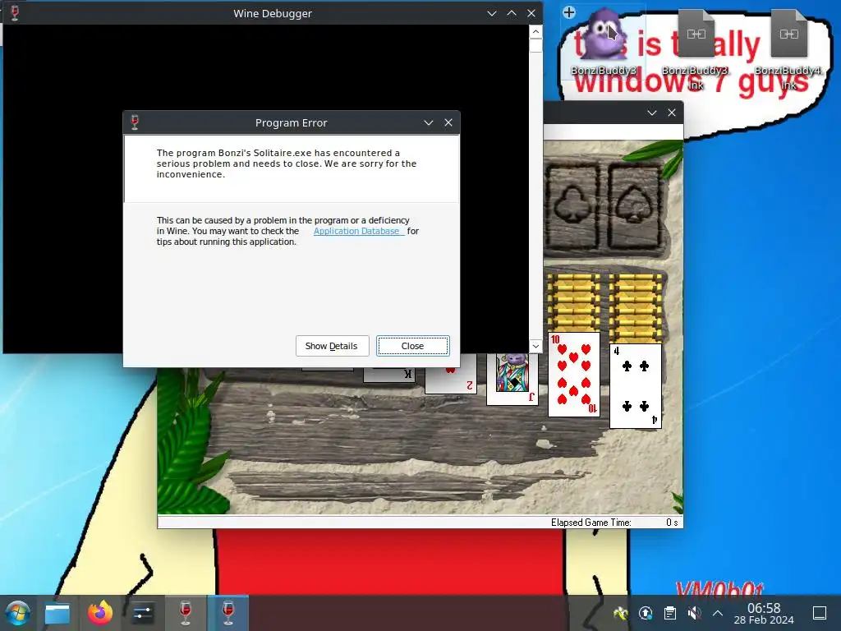
Task: Click the plus badge on BonziBuddy3 icon
Action: click(x=569, y=12)
